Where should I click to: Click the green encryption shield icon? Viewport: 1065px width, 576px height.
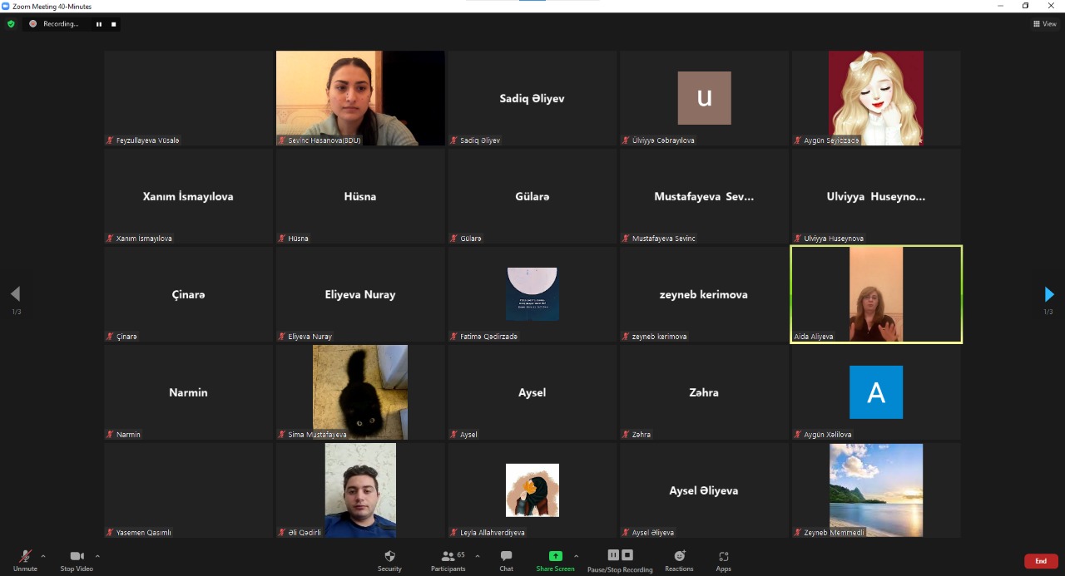pos(11,24)
